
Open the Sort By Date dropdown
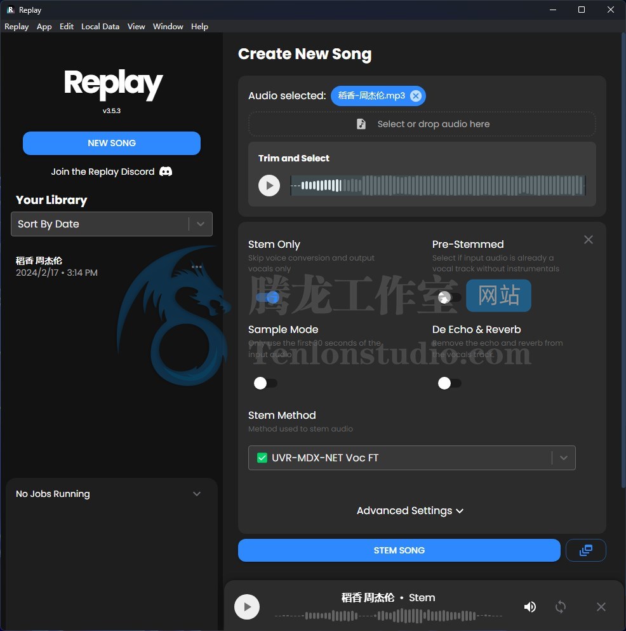pos(112,224)
